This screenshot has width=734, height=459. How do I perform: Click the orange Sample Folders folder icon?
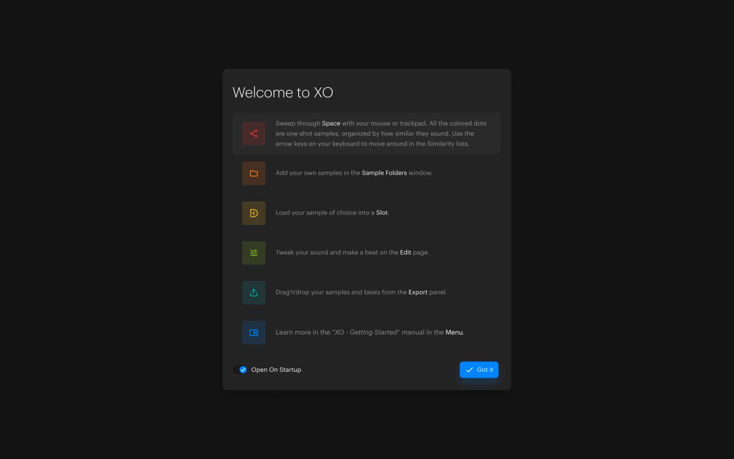click(x=253, y=173)
